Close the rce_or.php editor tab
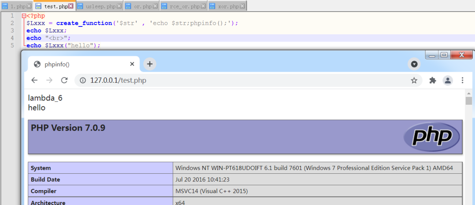The width and height of the screenshot is (475, 205). click(203, 6)
